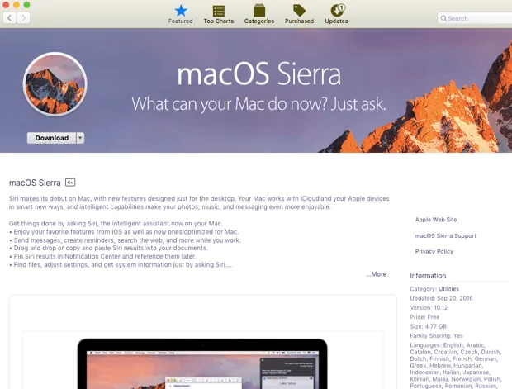This screenshot has height=389, width=512.
Task: View the Purchased apps section
Action: [x=299, y=13]
